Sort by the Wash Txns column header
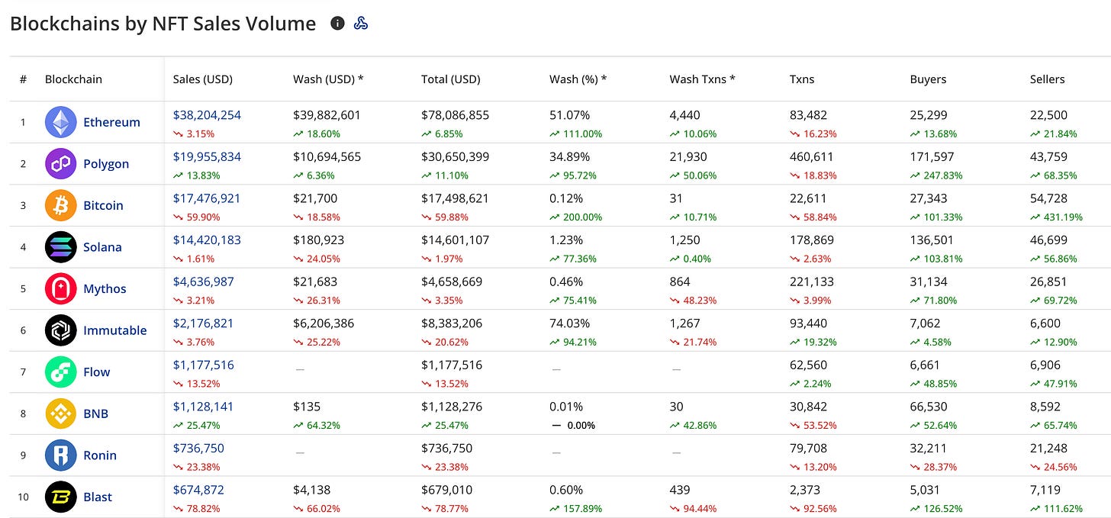This screenshot has width=1111, height=518. click(x=702, y=79)
